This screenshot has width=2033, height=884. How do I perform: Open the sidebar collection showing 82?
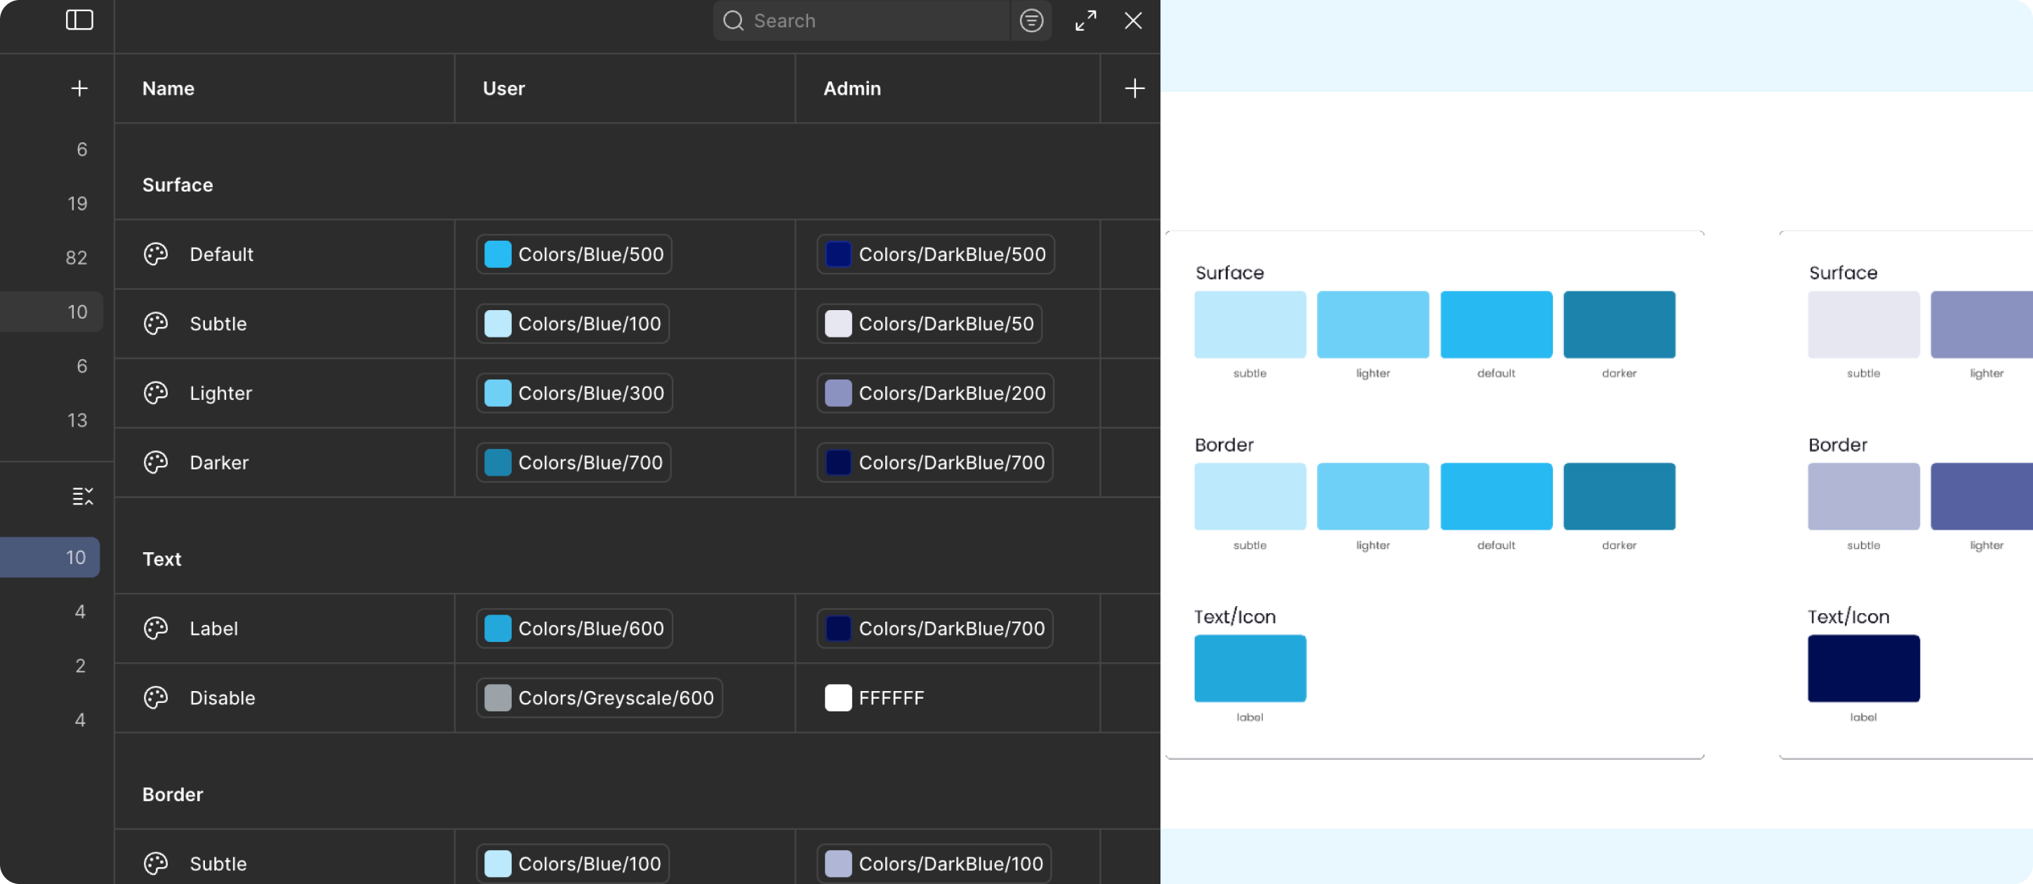pos(76,258)
